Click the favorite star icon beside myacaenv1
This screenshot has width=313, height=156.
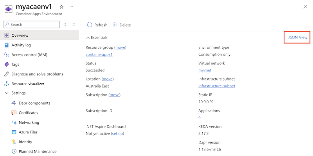tap(61, 7)
